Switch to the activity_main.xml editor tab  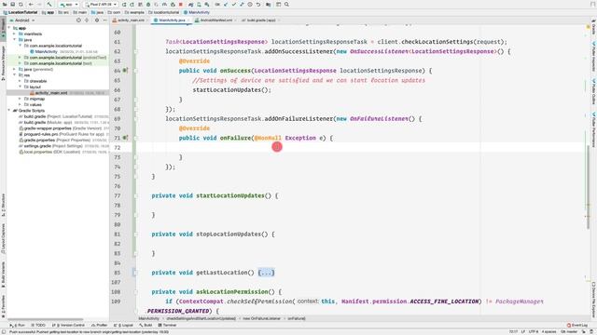(x=131, y=20)
